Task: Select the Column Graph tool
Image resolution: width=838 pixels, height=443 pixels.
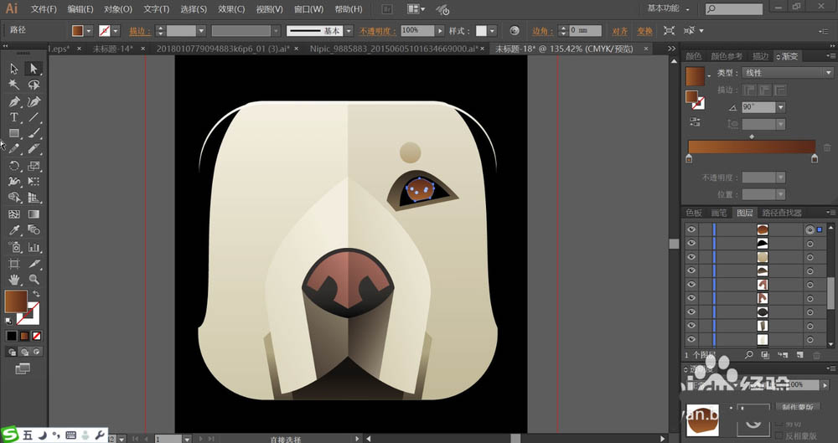Action: 34,247
